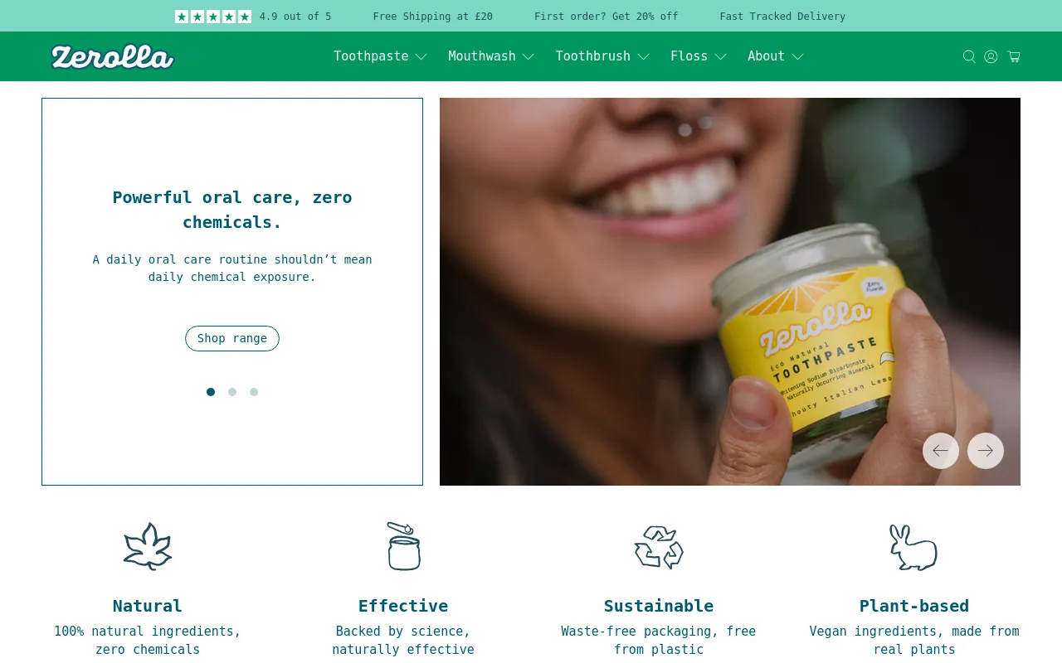Expand the Toothbrush dropdown chevron
This screenshot has height=663, width=1062.
click(643, 56)
